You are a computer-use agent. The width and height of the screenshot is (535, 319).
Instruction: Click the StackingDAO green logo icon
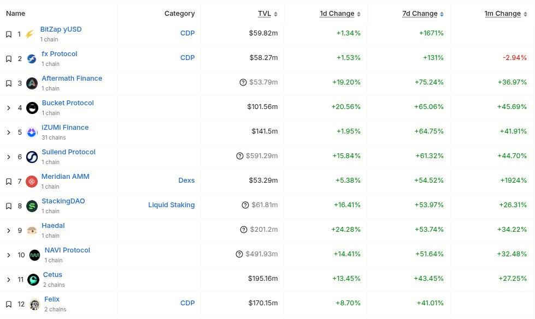click(x=32, y=206)
